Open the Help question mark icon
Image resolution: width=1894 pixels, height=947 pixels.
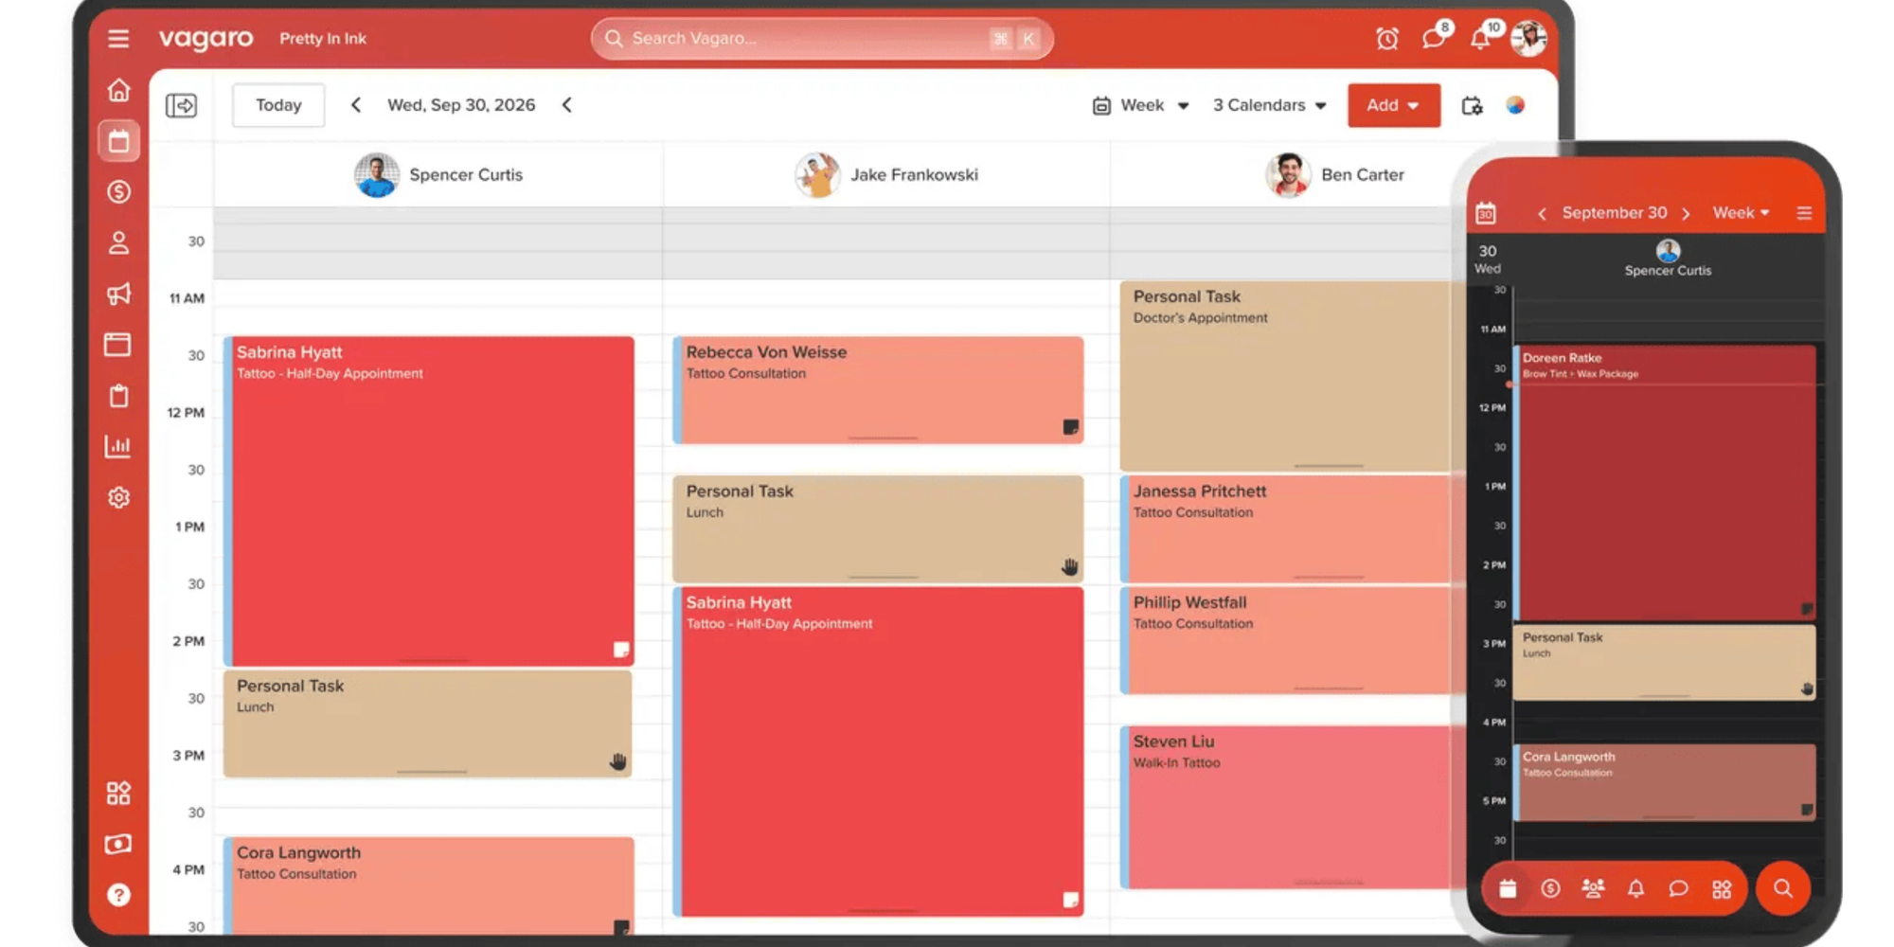(118, 895)
